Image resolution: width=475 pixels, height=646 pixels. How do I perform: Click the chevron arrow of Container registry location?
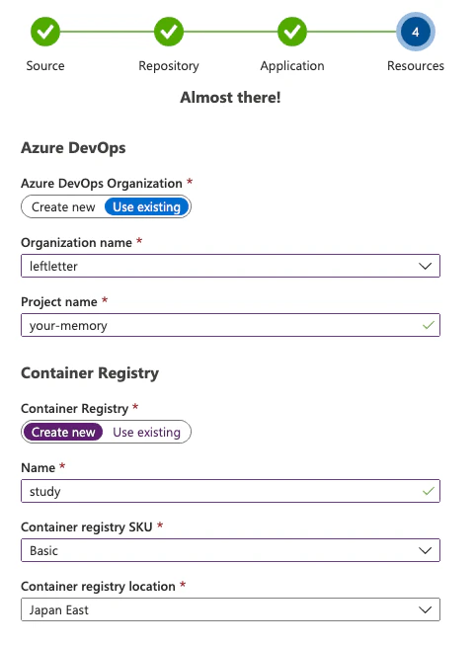coord(426,609)
